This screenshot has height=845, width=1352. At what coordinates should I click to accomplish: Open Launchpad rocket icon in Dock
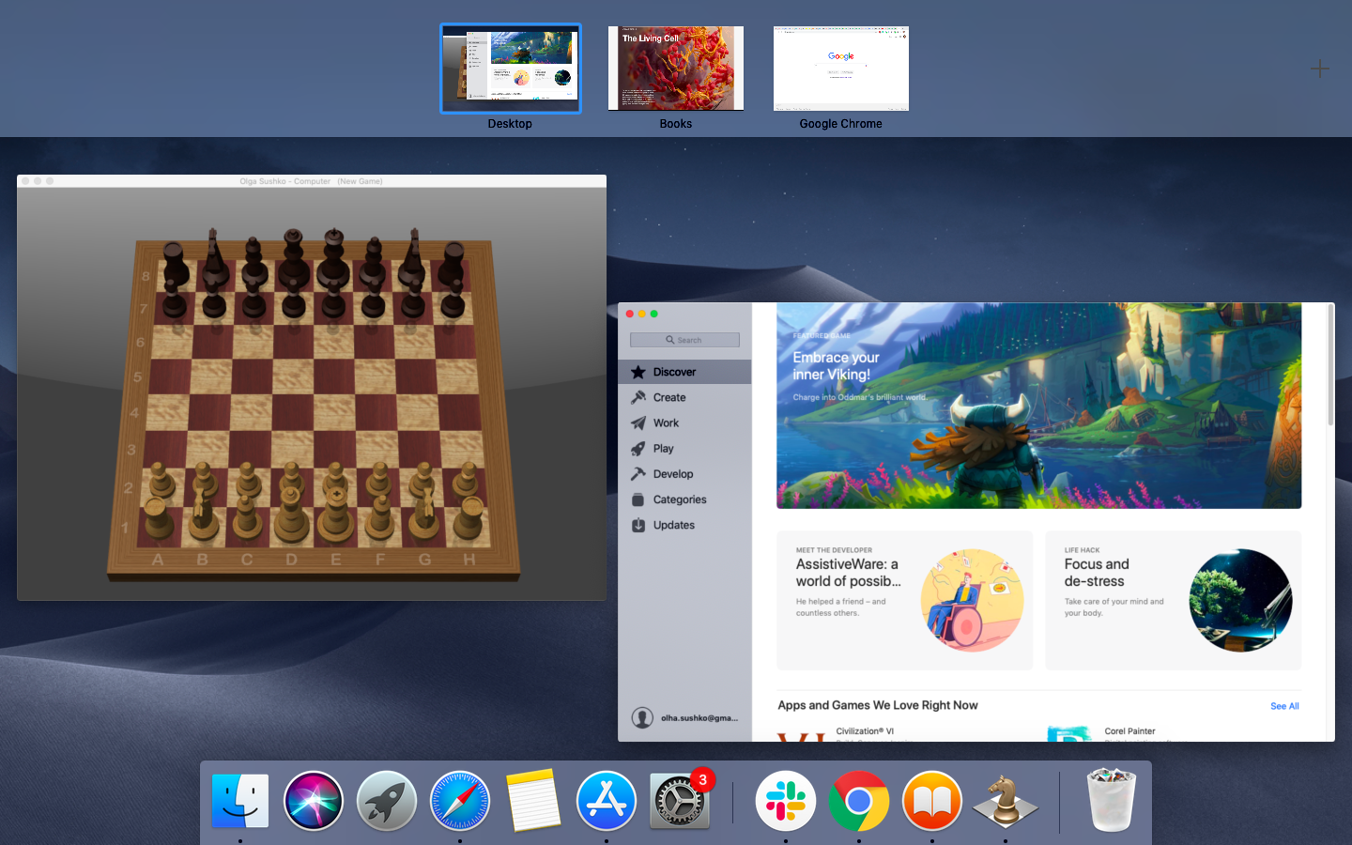[x=387, y=801]
